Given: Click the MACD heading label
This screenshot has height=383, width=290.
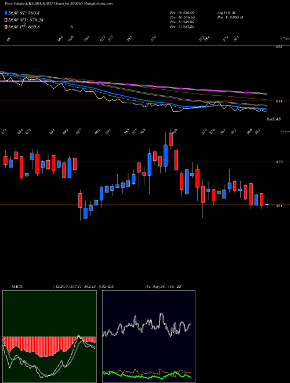Looking at the screenshot, I should tap(17, 286).
